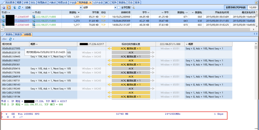The width and height of the screenshot is (259, 130).
Task: Switch to the UDP会话 tab
Action: click(x=98, y=2)
